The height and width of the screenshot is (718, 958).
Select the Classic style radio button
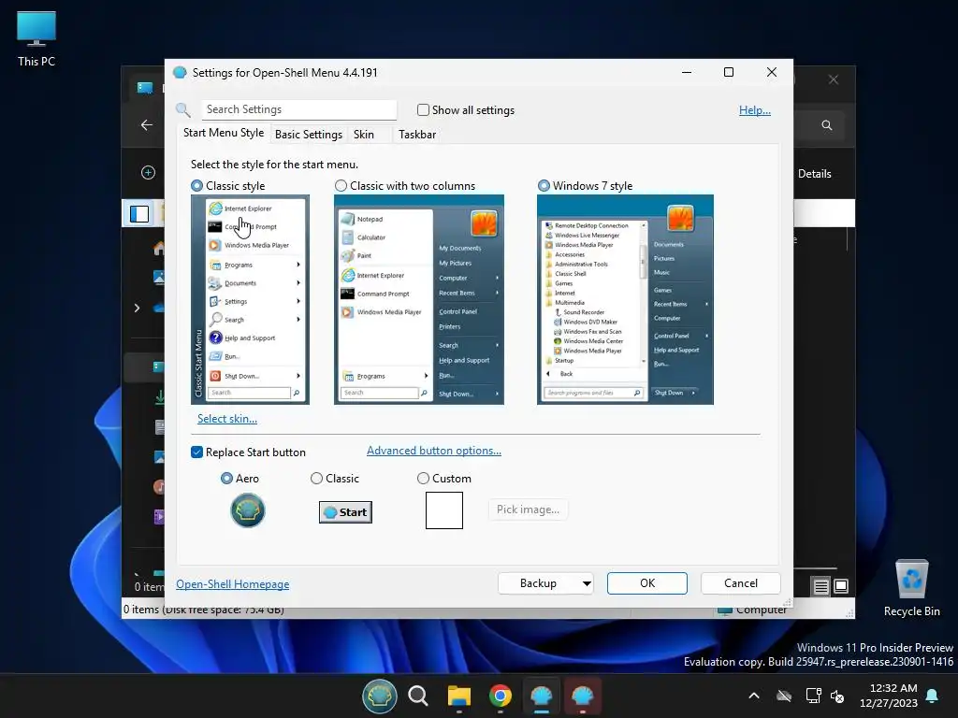pyautogui.click(x=196, y=186)
